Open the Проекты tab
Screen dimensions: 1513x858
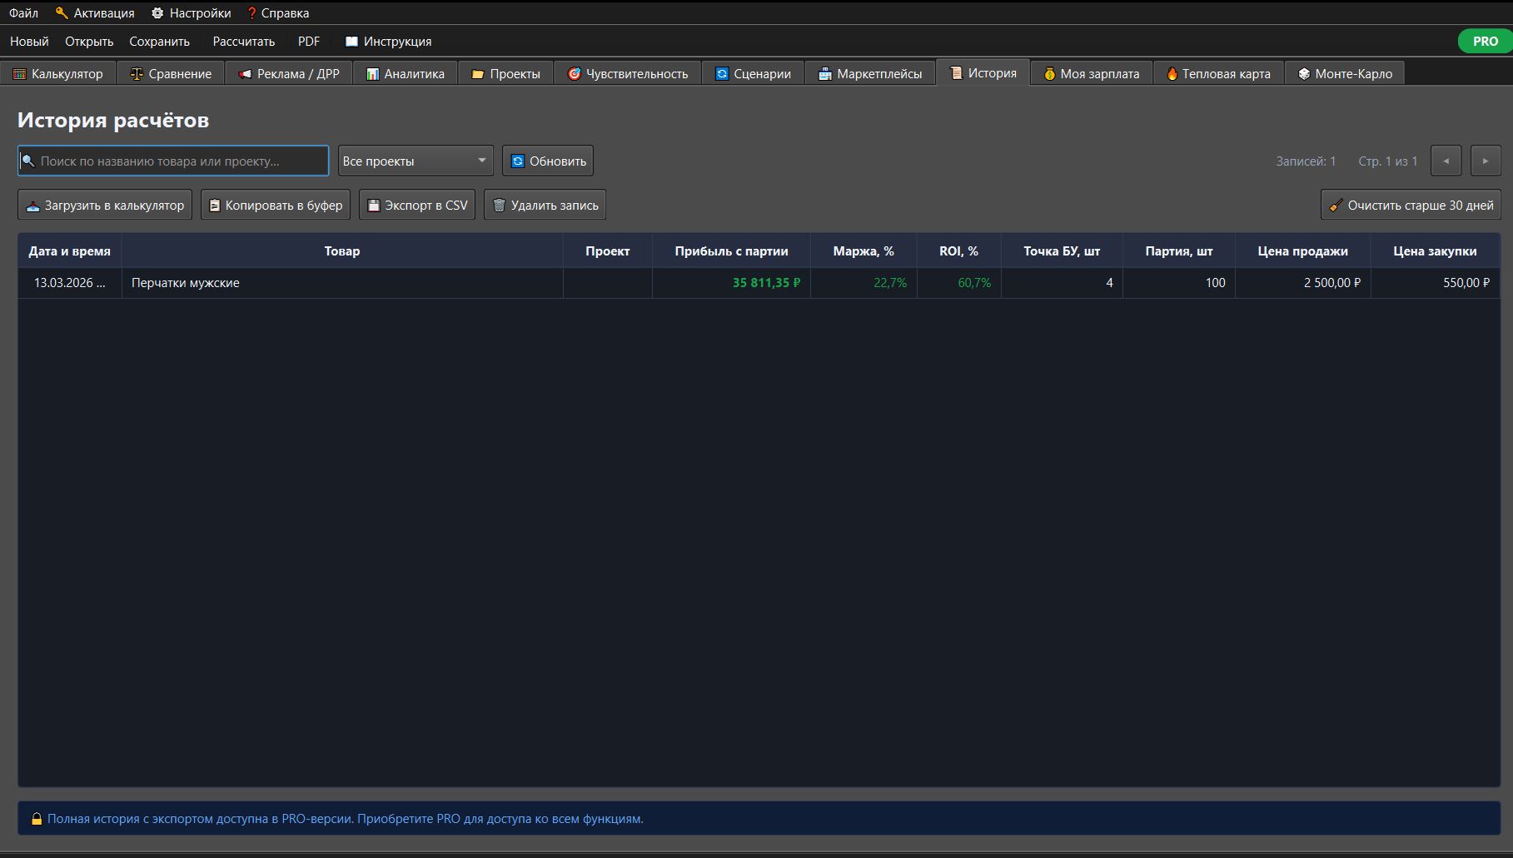coord(505,73)
